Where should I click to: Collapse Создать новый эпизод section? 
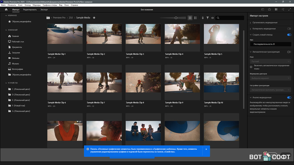pyautogui.click(x=250, y=35)
